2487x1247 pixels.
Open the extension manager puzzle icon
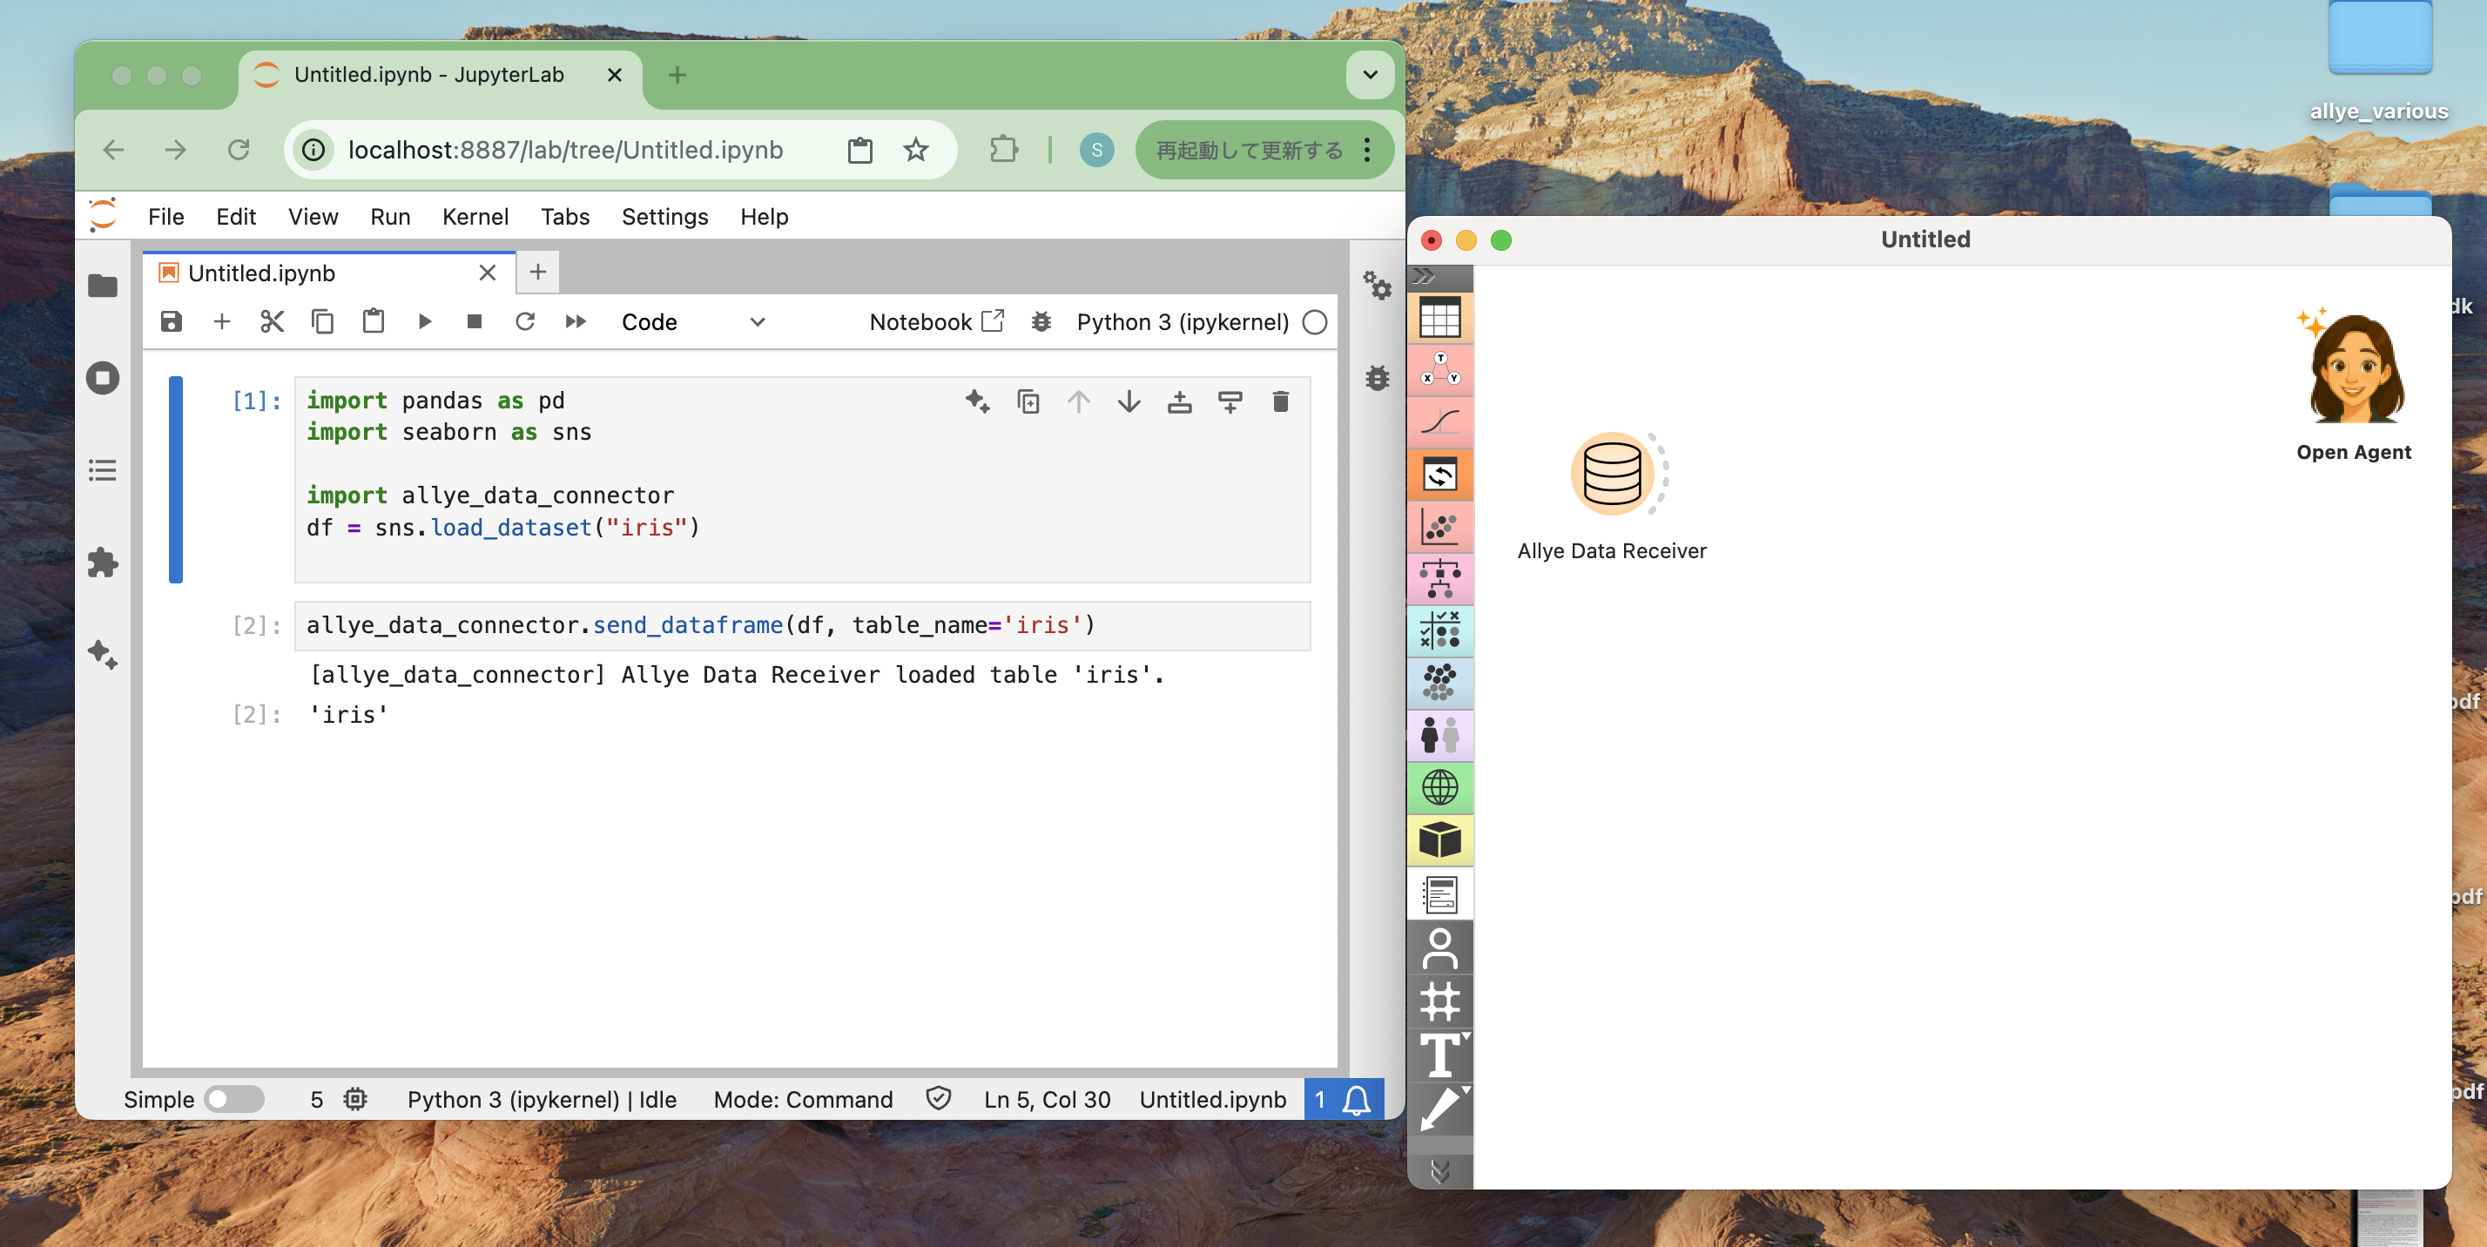point(103,563)
